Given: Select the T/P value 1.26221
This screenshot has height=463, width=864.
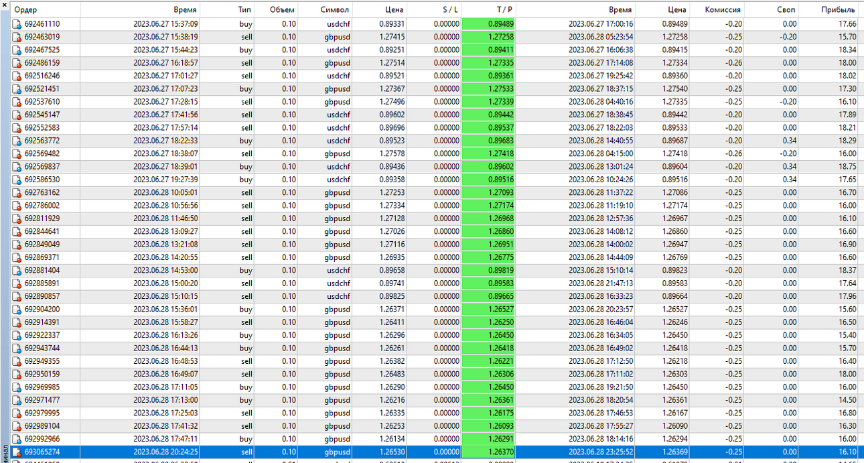Looking at the screenshot, I should [x=488, y=360].
